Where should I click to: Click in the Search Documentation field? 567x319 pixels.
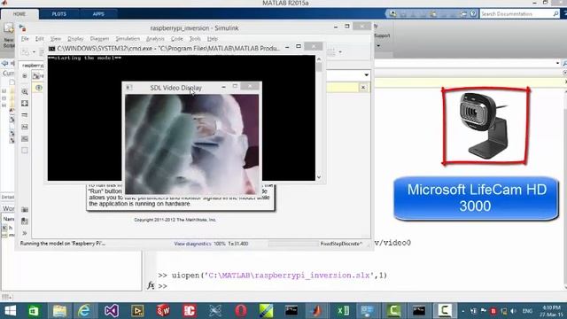[516, 14]
